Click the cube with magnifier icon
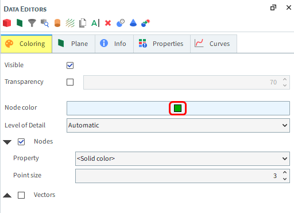Screen dimensions: 294x213 click(45, 23)
